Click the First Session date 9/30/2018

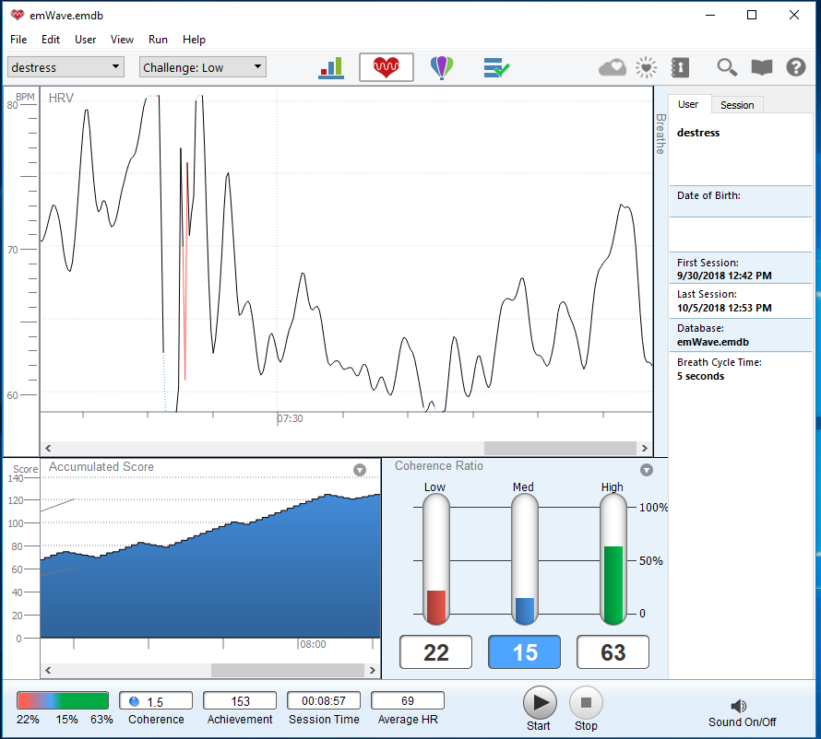(x=724, y=276)
